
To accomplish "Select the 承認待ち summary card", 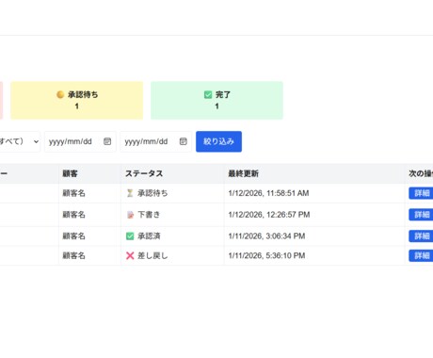I will [77, 101].
